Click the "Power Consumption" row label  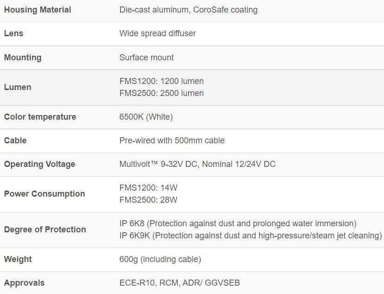tap(45, 194)
